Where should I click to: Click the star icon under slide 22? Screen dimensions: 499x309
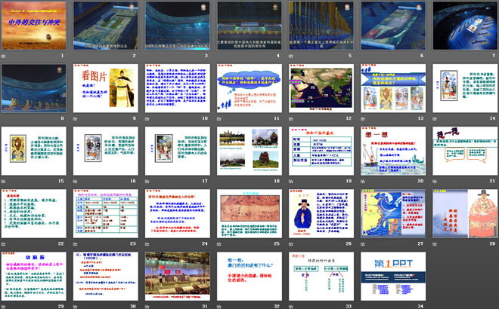[4, 243]
